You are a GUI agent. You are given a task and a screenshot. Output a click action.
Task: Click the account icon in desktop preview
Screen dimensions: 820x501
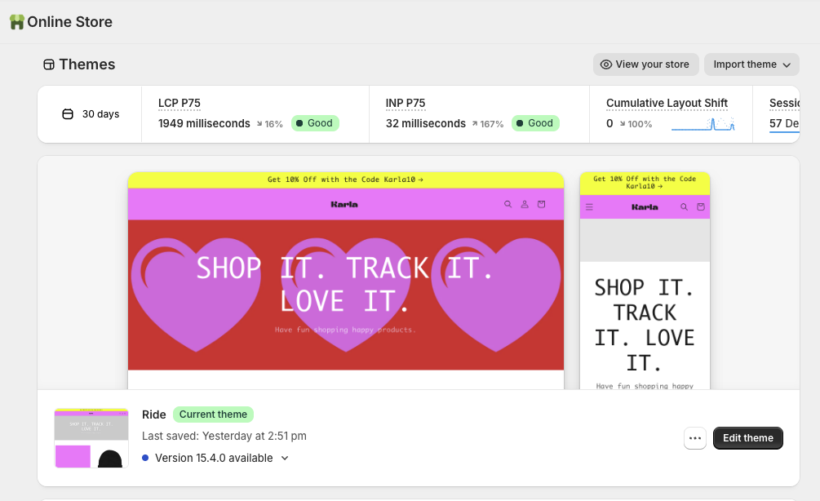[525, 205]
